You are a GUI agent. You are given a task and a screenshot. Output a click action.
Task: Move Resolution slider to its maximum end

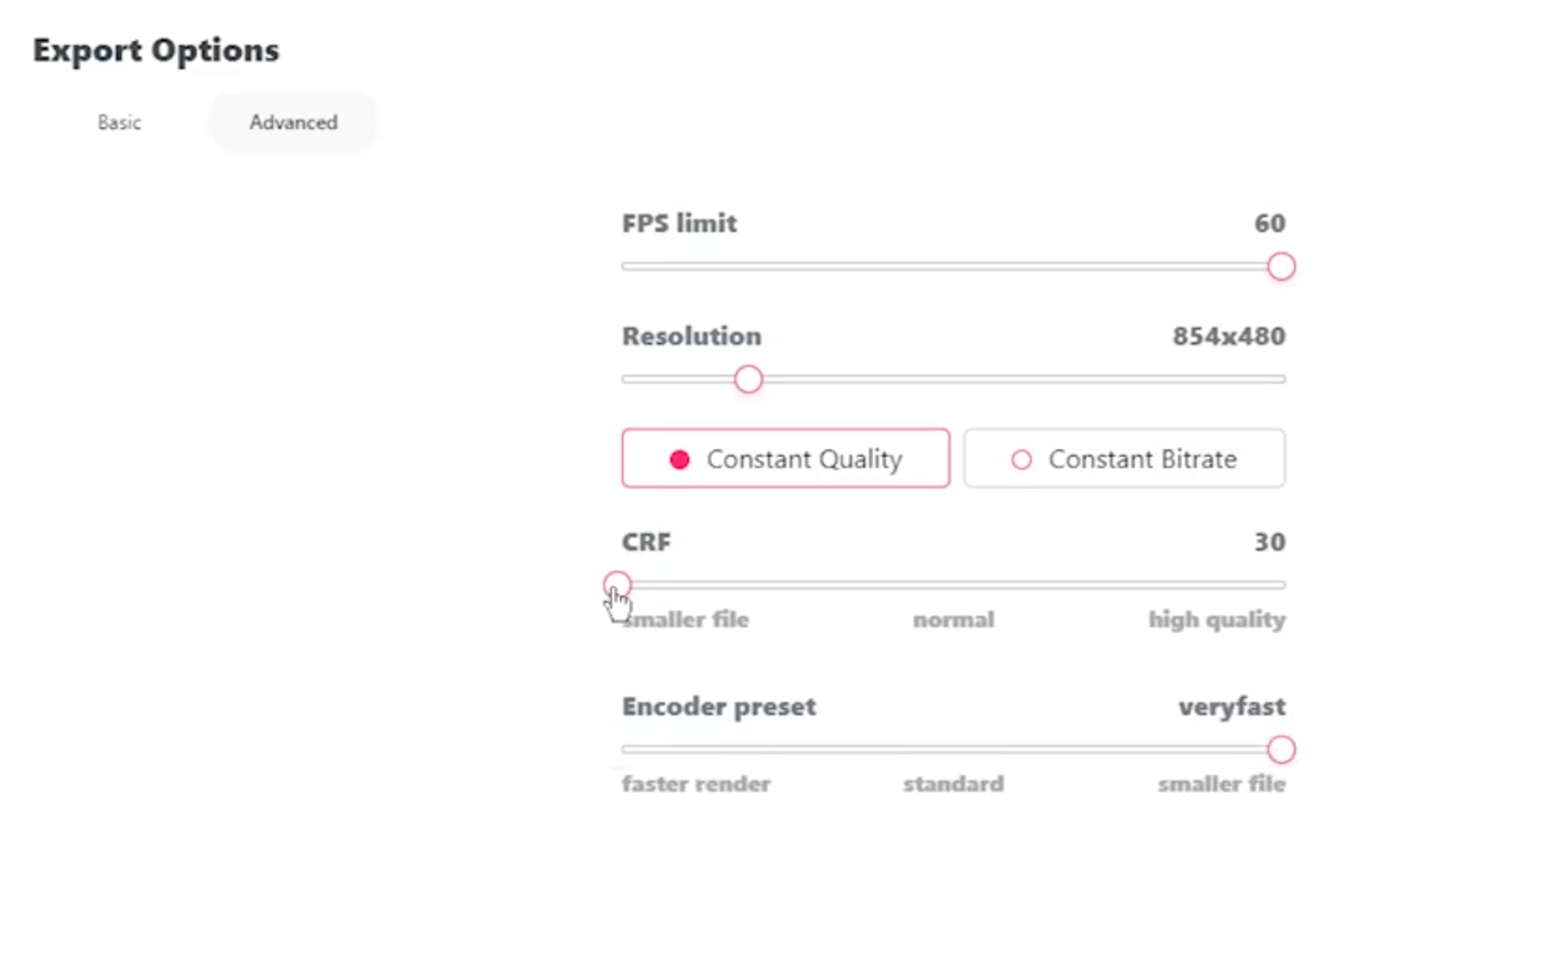pos(1284,379)
